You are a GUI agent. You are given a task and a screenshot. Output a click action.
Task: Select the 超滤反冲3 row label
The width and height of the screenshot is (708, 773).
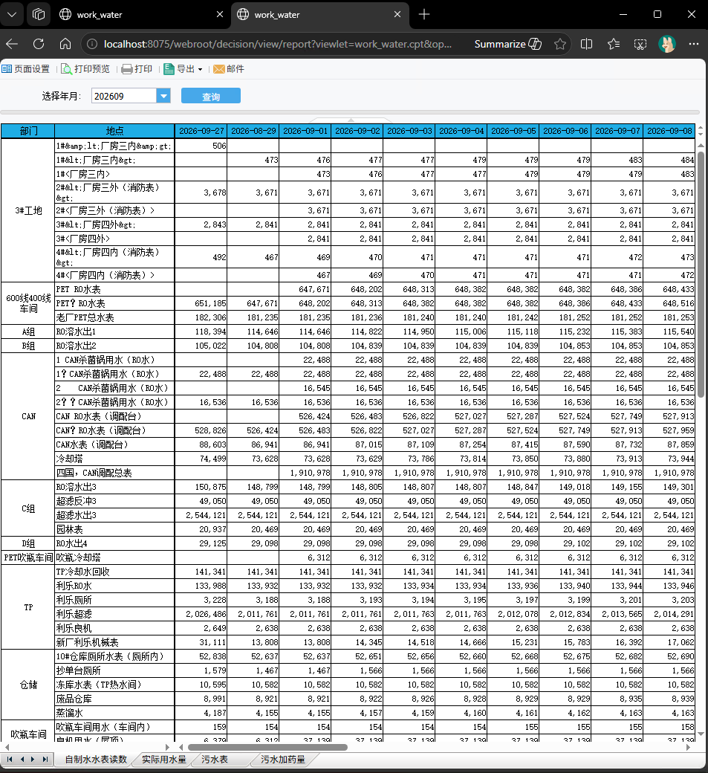pos(115,501)
